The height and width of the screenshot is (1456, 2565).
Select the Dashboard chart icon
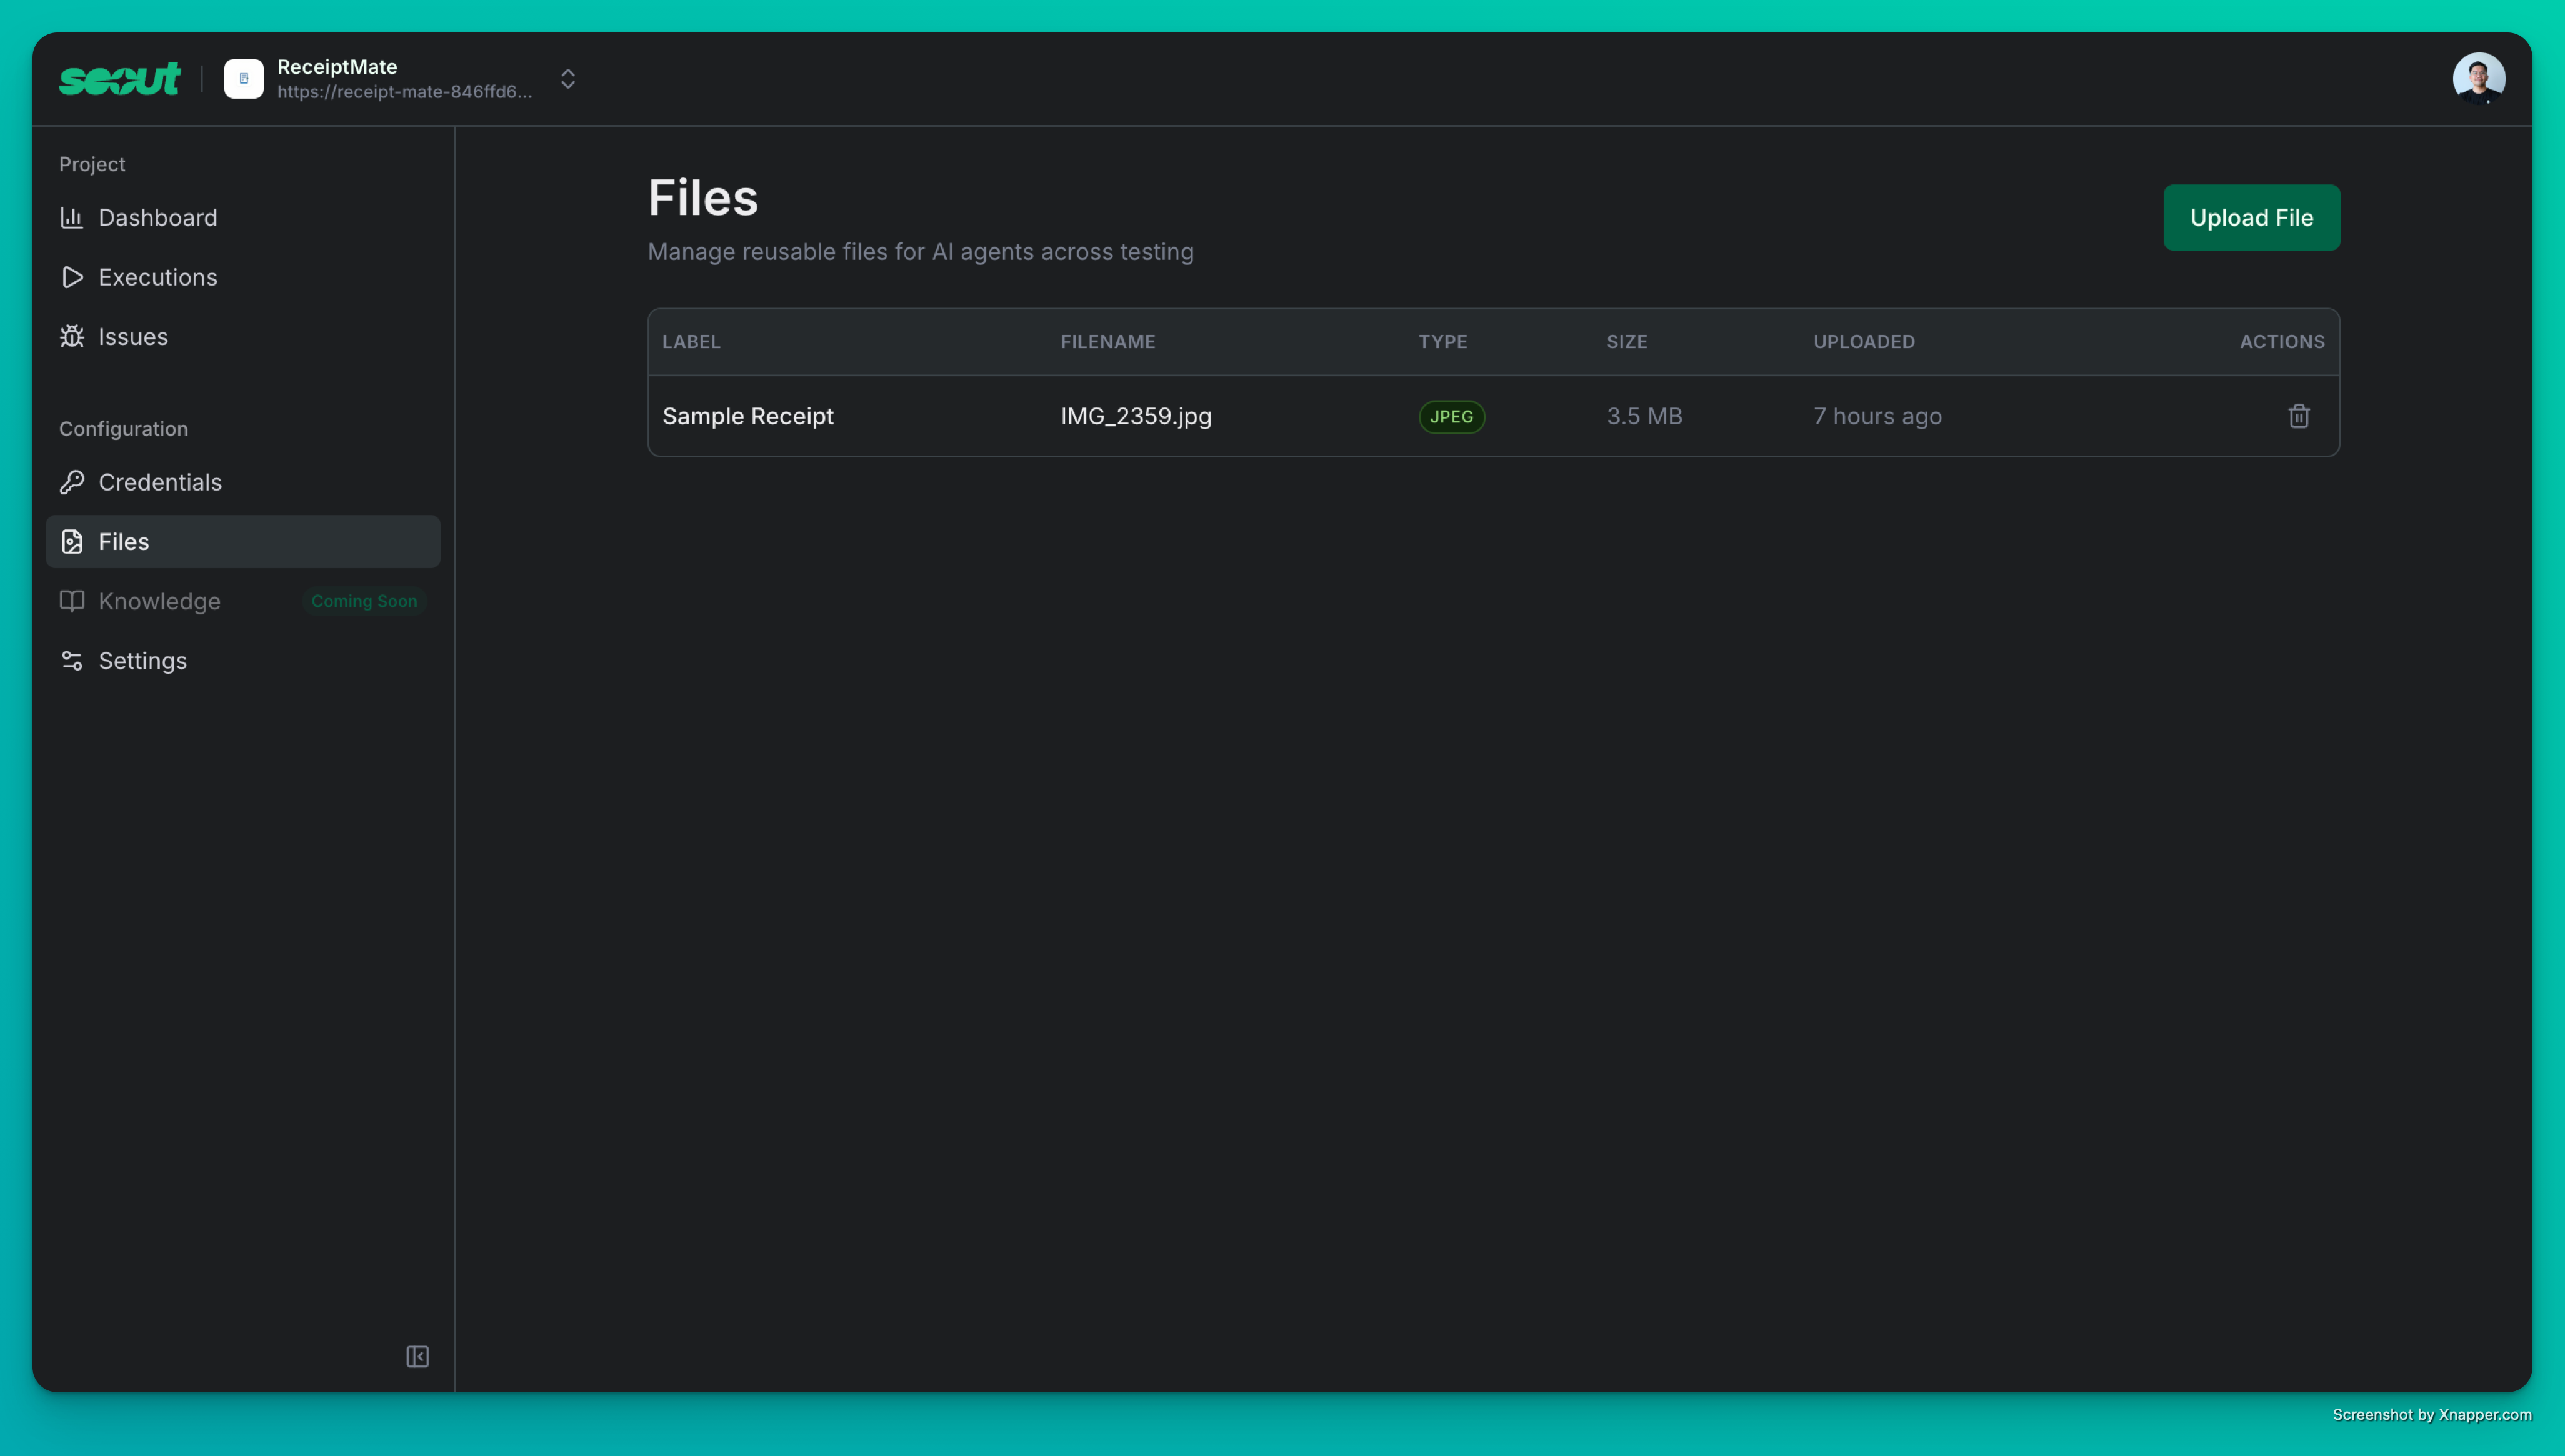(73, 217)
